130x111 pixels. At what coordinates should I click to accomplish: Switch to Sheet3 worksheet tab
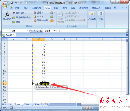(38, 104)
